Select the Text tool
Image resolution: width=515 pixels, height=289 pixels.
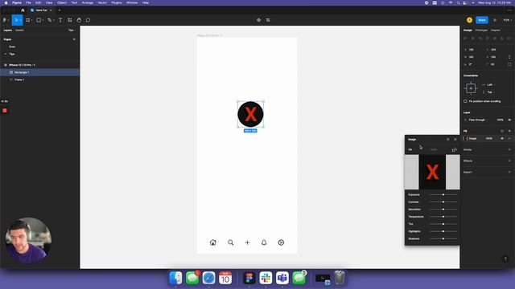(60, 20)
